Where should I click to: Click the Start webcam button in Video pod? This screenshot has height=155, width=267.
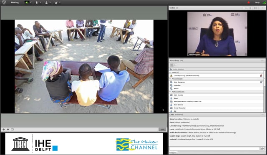(x=248, y=8)
